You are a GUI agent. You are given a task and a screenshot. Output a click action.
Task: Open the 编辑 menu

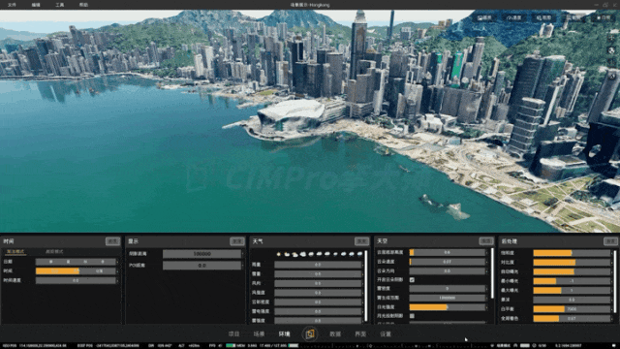(x=36, y=5)
